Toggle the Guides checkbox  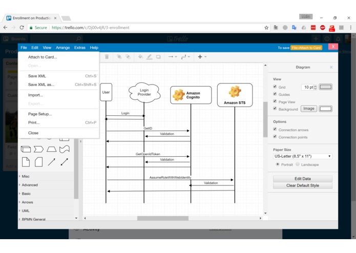pyautogui.click(x=275, y=94)
